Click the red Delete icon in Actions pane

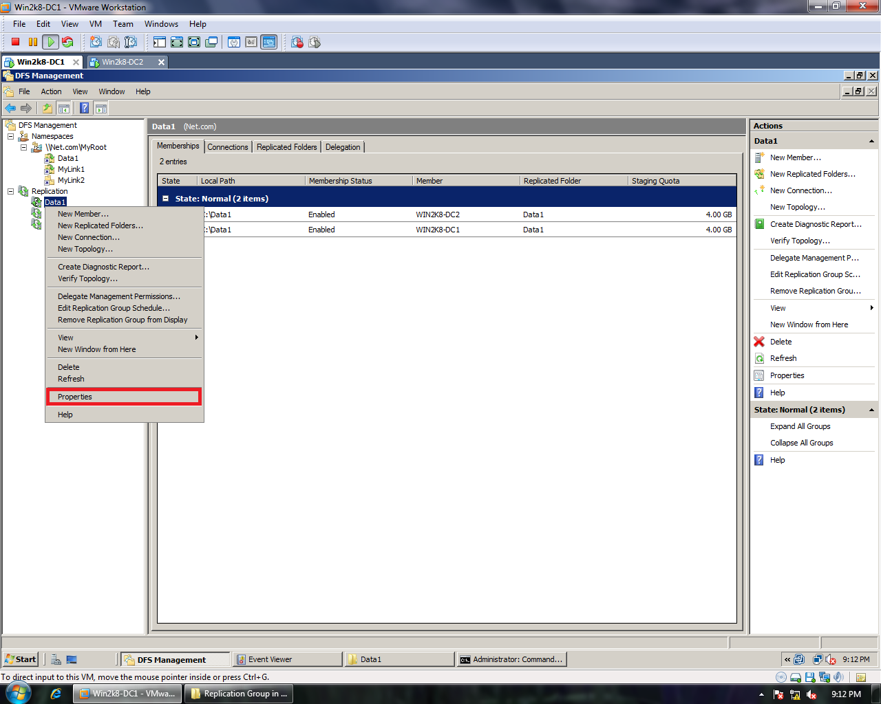(760, 342)
